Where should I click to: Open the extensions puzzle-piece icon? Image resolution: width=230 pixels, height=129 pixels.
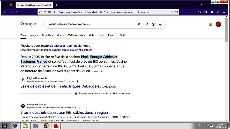pos(218,12)
